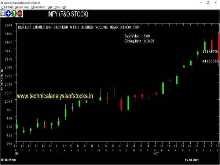Select New Company from menu bar
Screen dimensions: 220x165
pyautogui.click(x=38, y=7)
